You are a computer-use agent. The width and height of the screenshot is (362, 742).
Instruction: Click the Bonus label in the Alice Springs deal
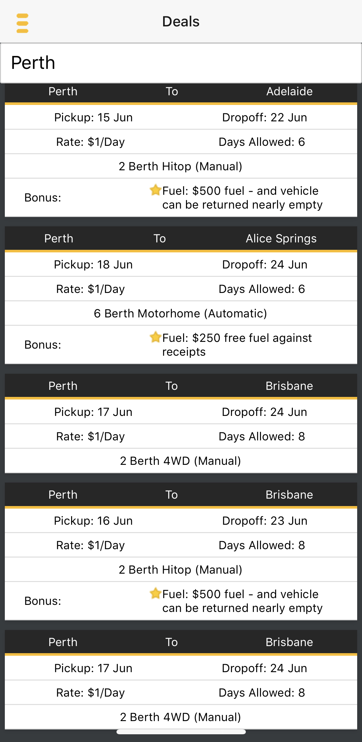(43, 345)
